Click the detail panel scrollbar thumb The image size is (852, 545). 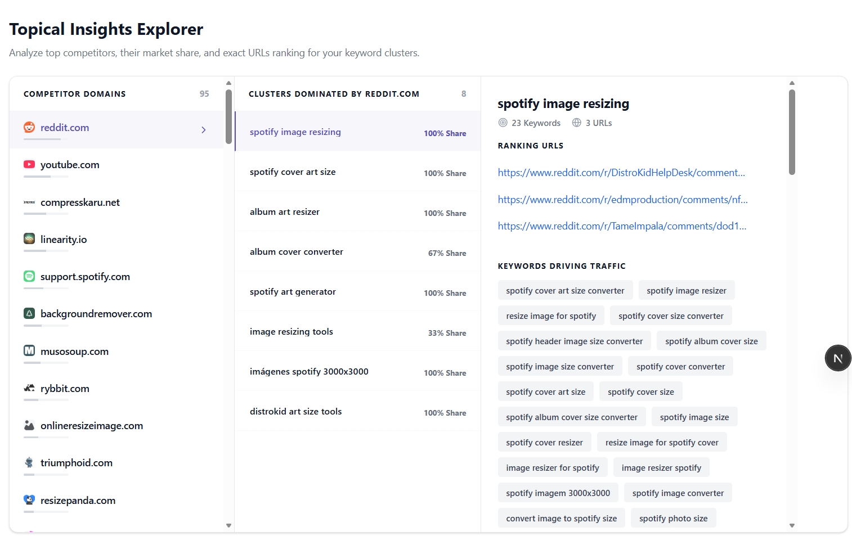click(x=792, y=132)
